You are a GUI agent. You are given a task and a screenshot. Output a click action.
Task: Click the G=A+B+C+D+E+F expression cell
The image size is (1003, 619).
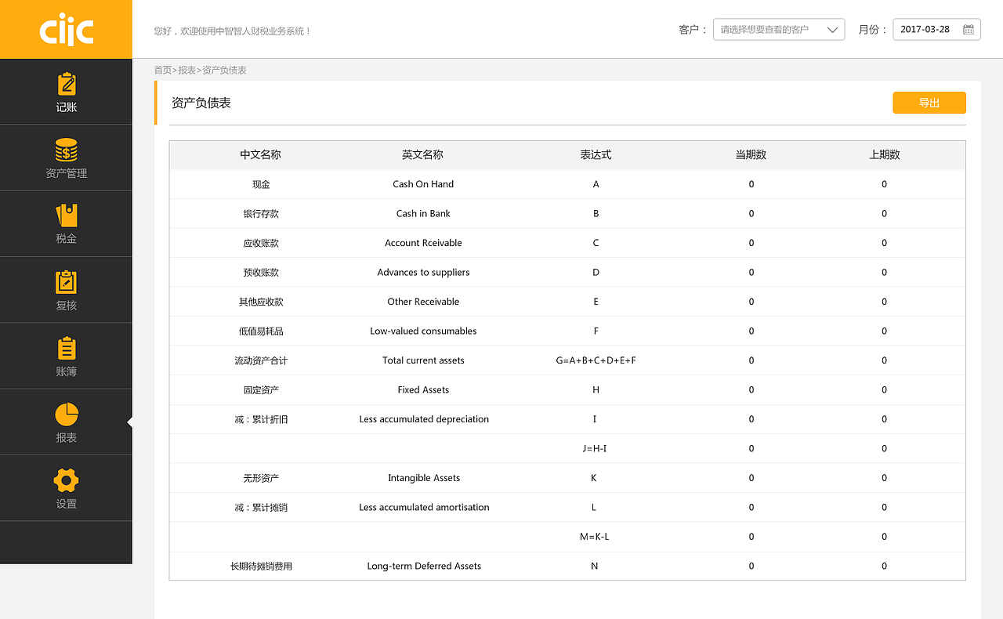tap(596, 360)
